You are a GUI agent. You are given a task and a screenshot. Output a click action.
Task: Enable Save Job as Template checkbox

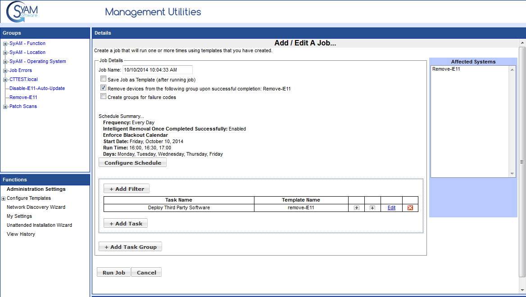(x=103, y=79)
